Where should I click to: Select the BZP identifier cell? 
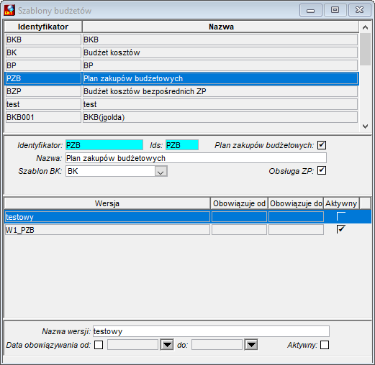[x=43, y=91]
